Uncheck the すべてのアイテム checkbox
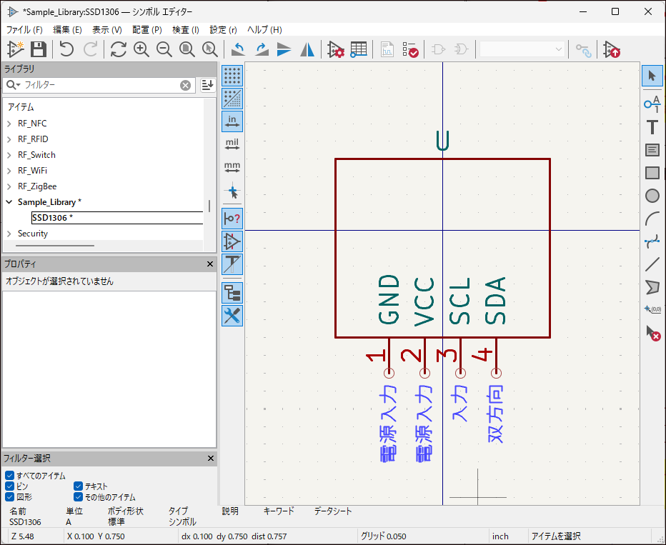666x545 pixels. click(x=9, y=476)
